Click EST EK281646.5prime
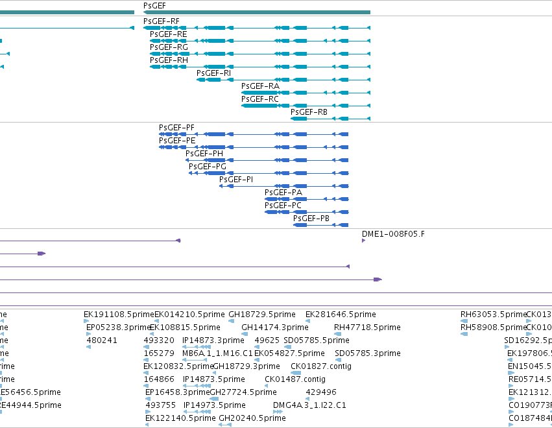552x428 pixels. pyautogui.click(x=341, y=315)
